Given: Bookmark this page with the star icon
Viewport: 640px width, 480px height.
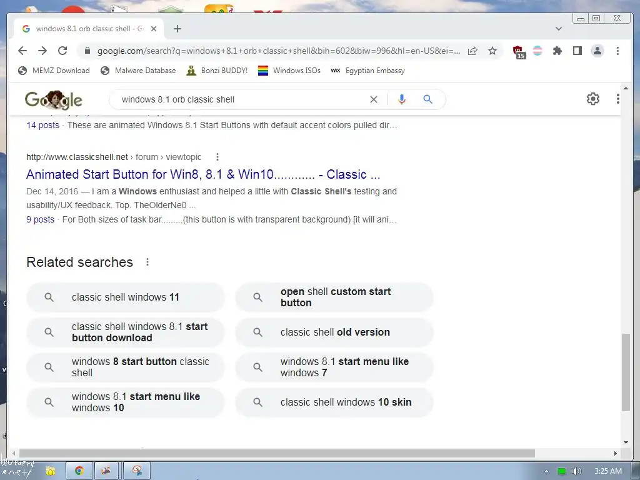Looking at the screenshot, I should click(x=492, y=51).
